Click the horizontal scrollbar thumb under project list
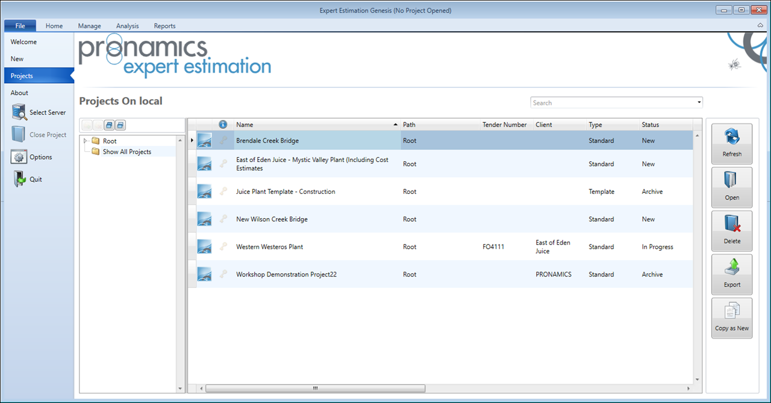Screen dimensions: 771x403 pos(315,389)
